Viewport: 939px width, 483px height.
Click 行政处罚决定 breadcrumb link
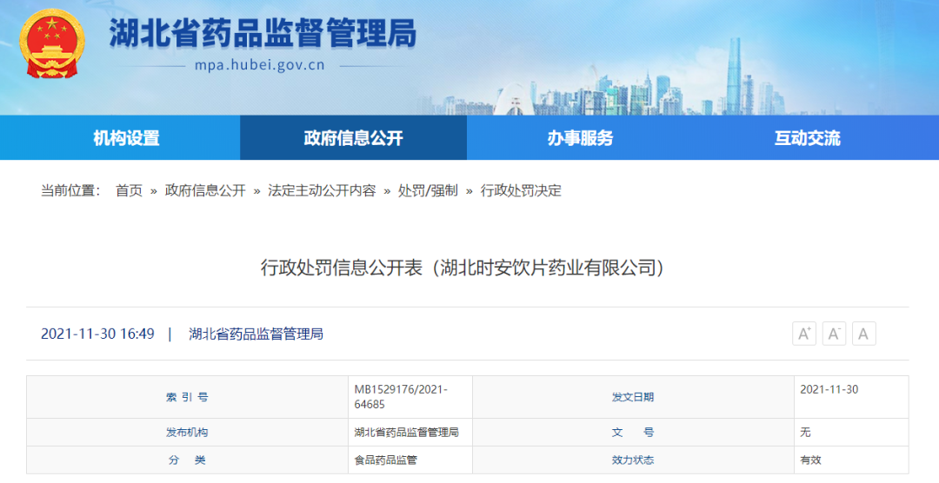point(521,190)
